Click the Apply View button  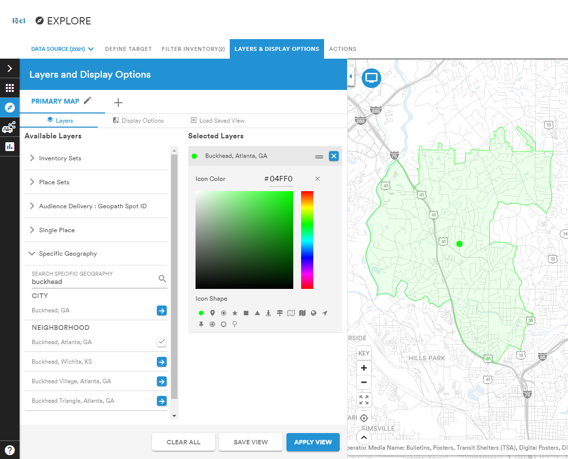[x=313, y=442]
